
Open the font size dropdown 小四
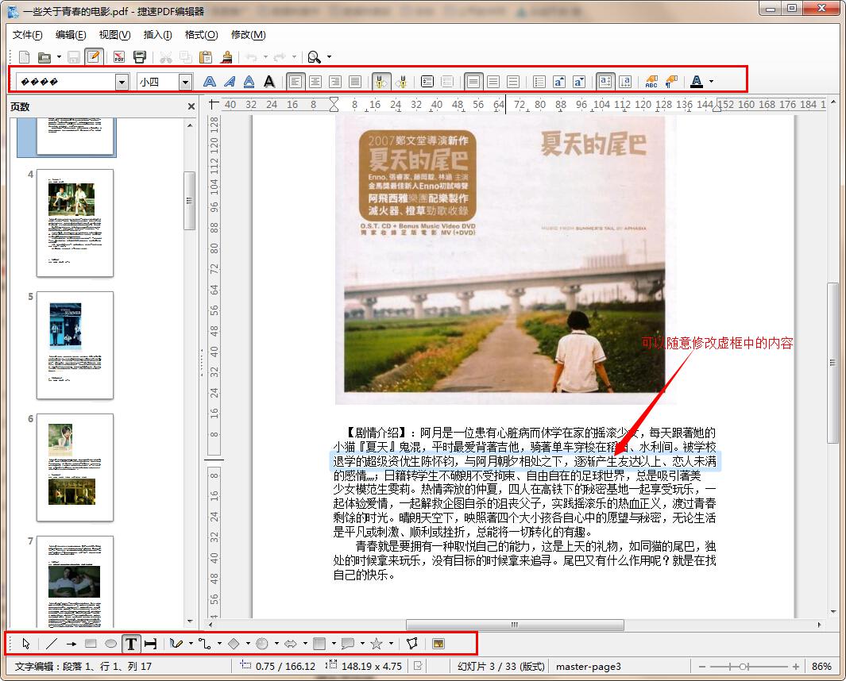click(x=185, y=82)
